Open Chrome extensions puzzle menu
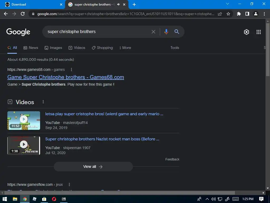Viewport: 270px width, 203px height. click(239, 14)
